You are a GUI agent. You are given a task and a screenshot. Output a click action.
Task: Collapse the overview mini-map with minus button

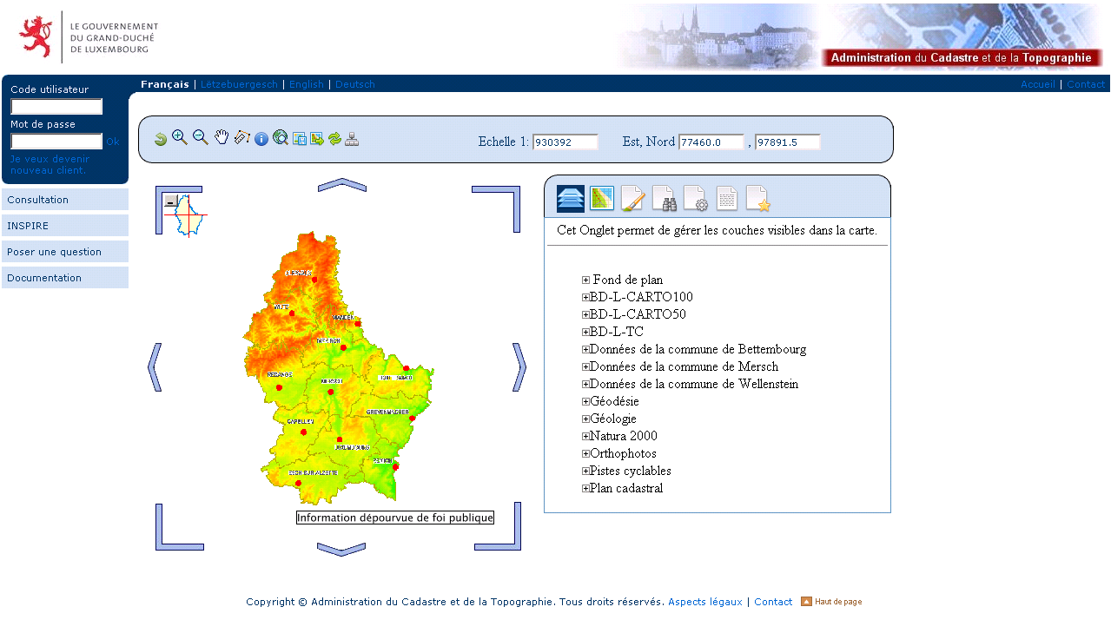pyautogui.click(x=171, y=201)
